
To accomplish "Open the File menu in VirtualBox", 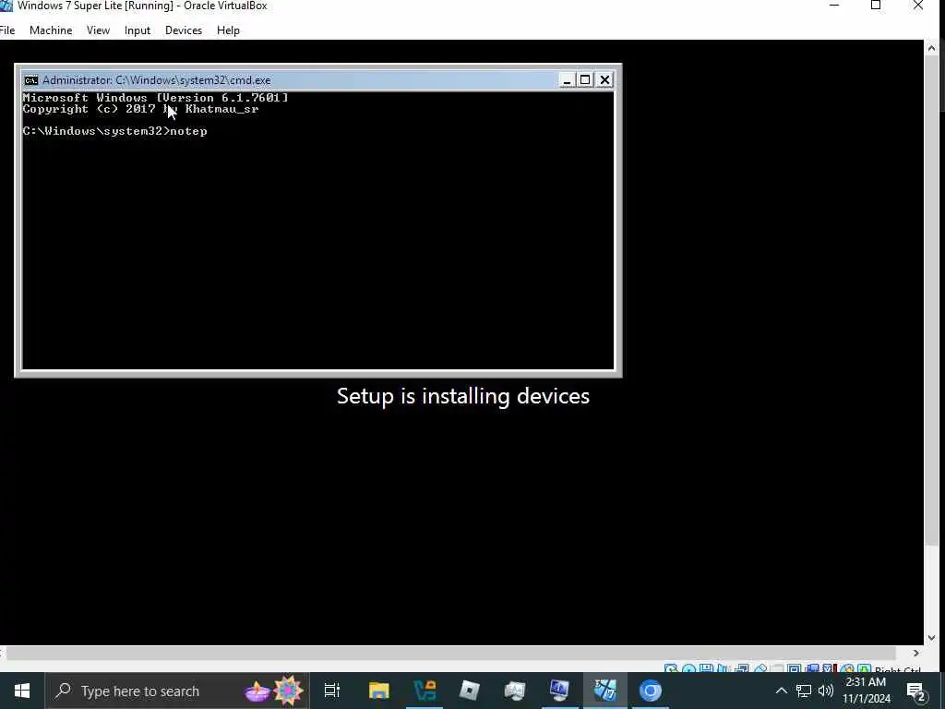I will 7,30.
